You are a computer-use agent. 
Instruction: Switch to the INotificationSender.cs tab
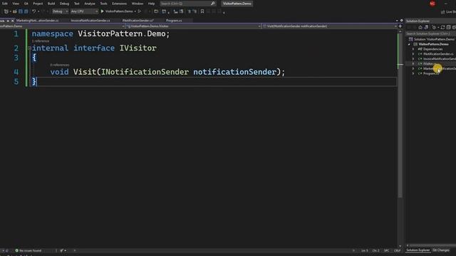click(x=138, y=21)
